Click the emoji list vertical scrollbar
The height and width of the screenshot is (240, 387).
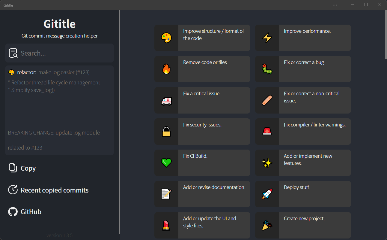tap(386, 35)
